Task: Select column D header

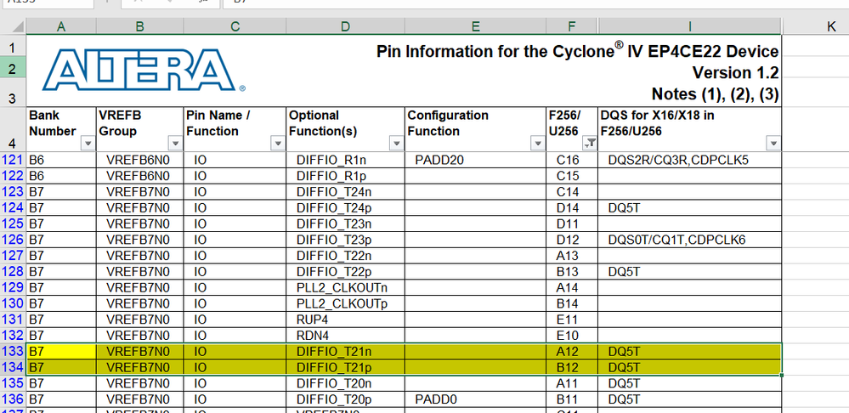Action: click(x=345, y=26)
